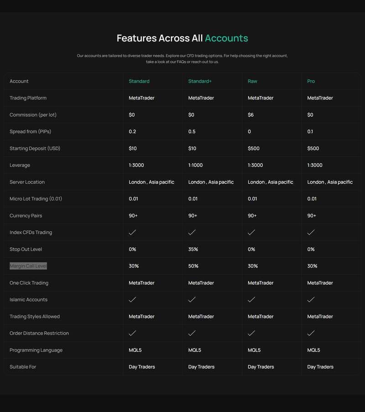
Task: Click the 30% margin call value for Pro
Action: pos(312,266)
